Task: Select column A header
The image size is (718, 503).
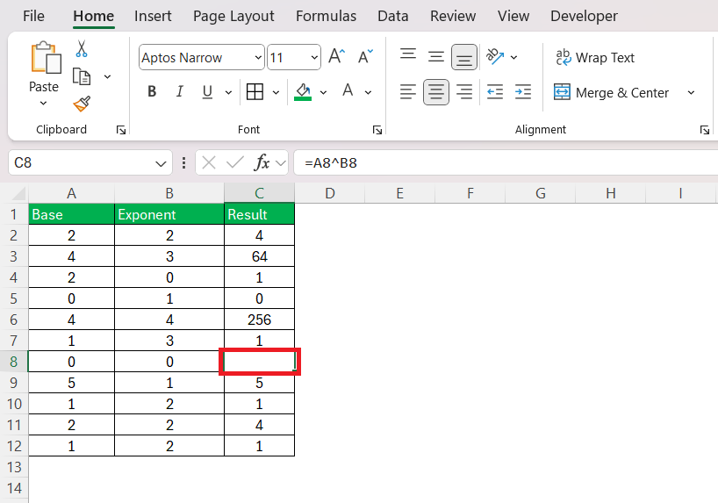Action: click(71, 193)
